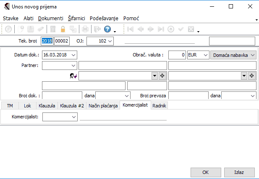Click the exit door icon in toolbar

[96, 29]
